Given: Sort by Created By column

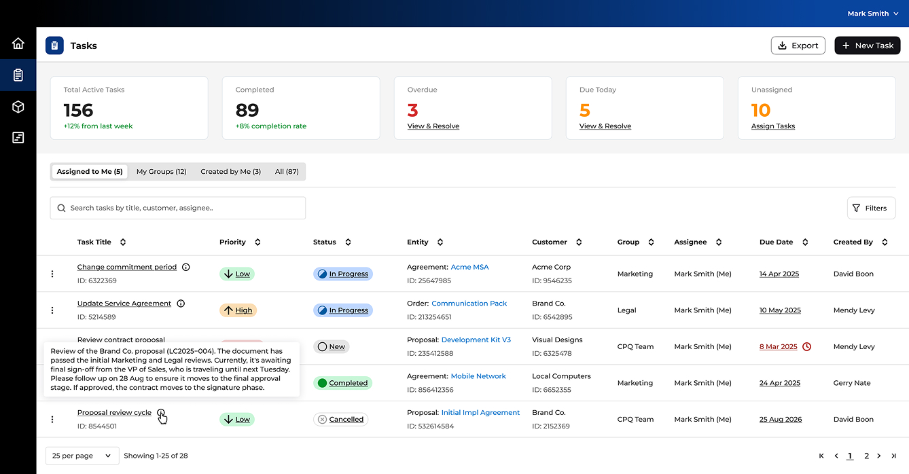Looking at the screenshot, I should 885,242.
